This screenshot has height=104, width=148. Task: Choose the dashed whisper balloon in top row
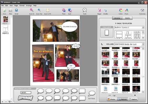click(x=49, y=91)
